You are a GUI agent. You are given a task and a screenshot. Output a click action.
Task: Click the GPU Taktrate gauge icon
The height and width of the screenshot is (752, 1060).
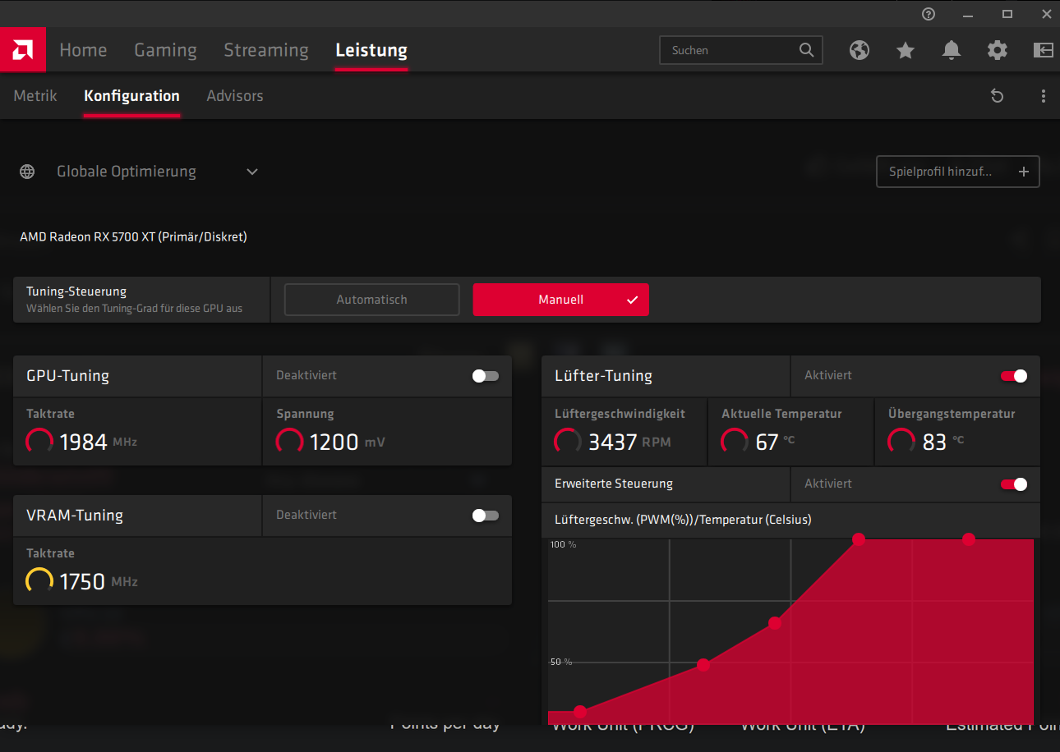point(39,442)
